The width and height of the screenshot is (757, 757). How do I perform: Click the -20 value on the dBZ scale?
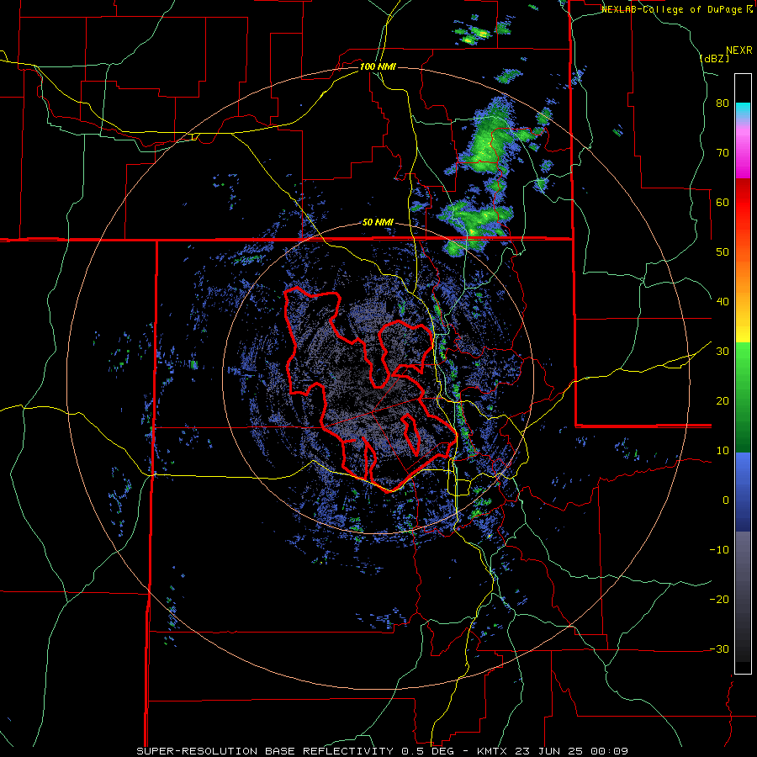719,600
